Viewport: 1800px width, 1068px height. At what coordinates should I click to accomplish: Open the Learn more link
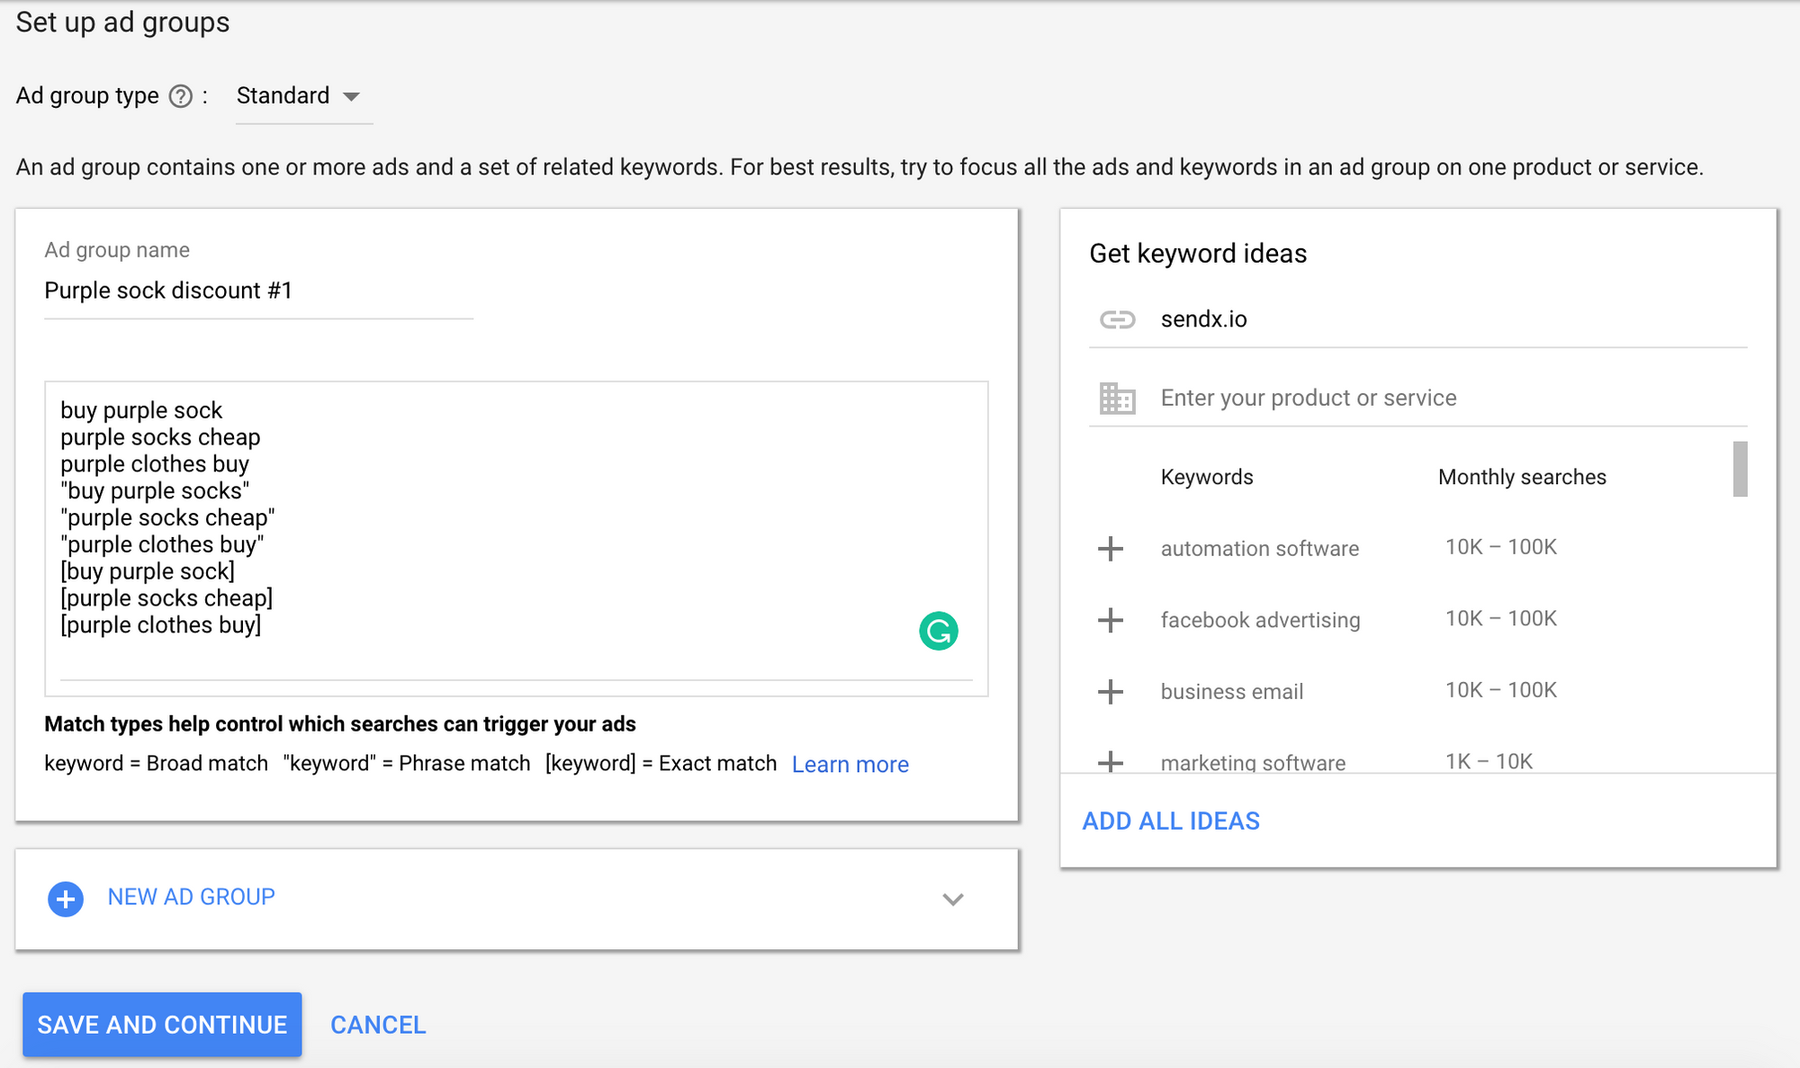tap(850, 764)
